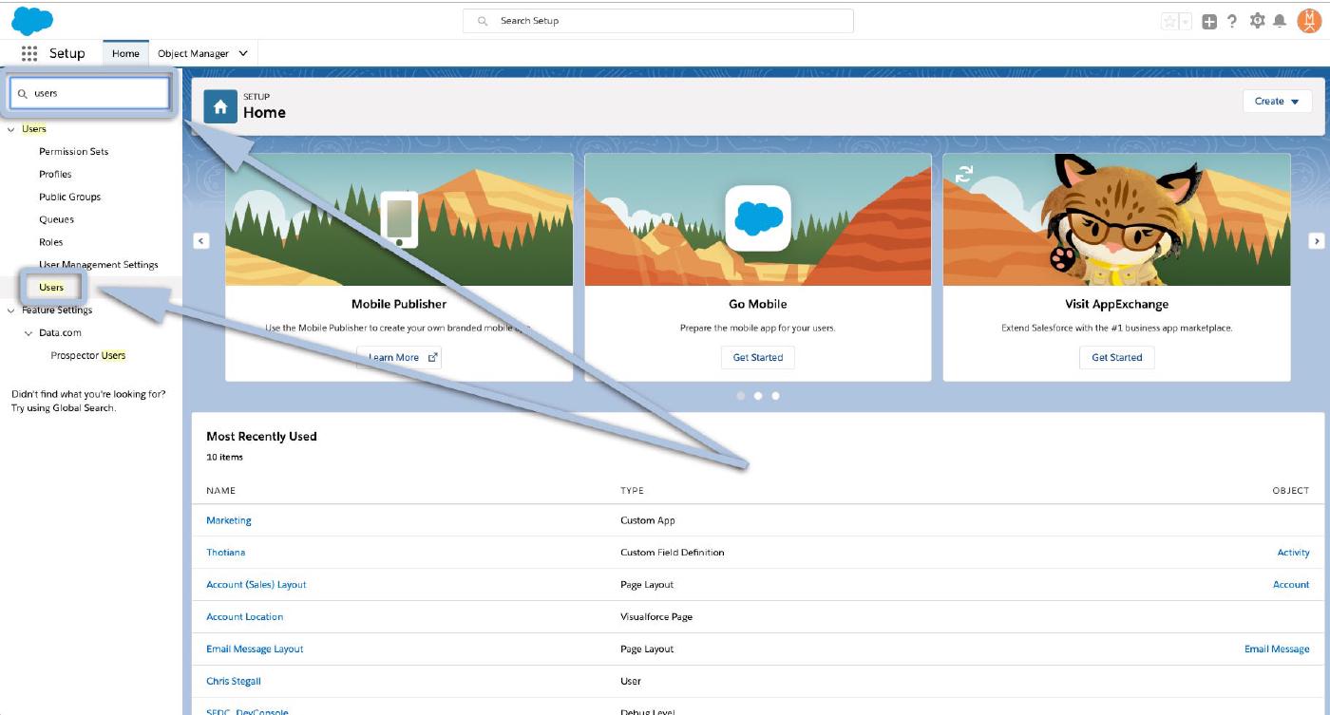Expand the Object Manager tab dropdown arrow
Image resolution: width=1330 pixels, height=715 pixels.
243,54
